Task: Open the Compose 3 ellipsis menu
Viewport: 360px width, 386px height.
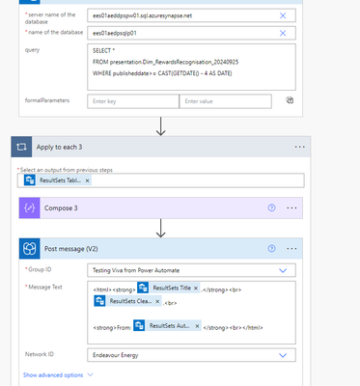Action: 291,207
